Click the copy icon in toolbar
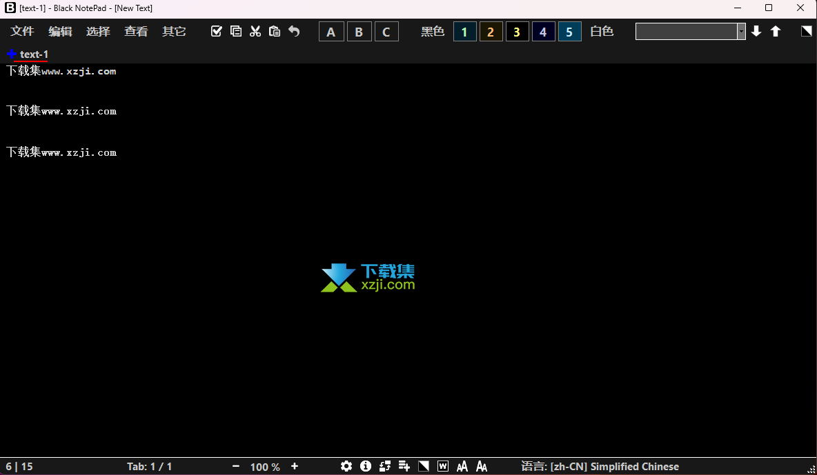The width and height of the screenshot is (817, 475). click(x=236, y=31)
